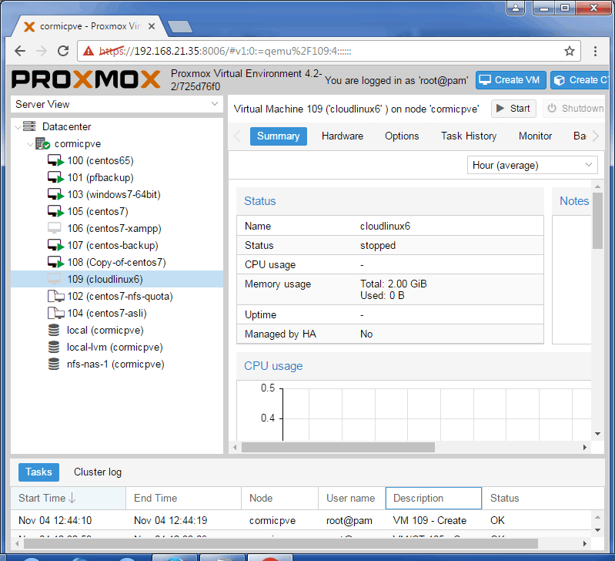The image size is (615, 561).
Task: Click the template icon for 102 (centos7-nfs-quota)
Action: coord(55,296)
